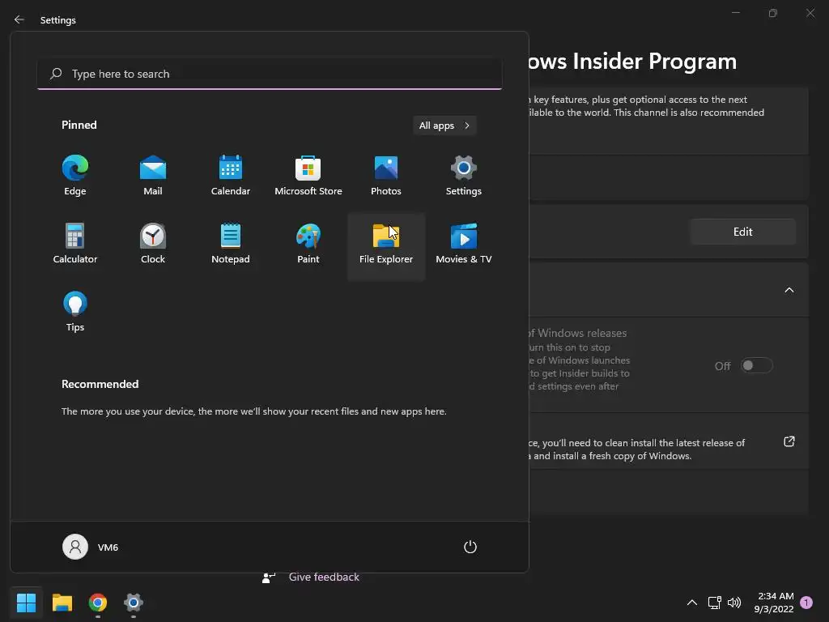Show hidden tray icons chevron
This screenshot has width=829, height=622.
[692, 603]
